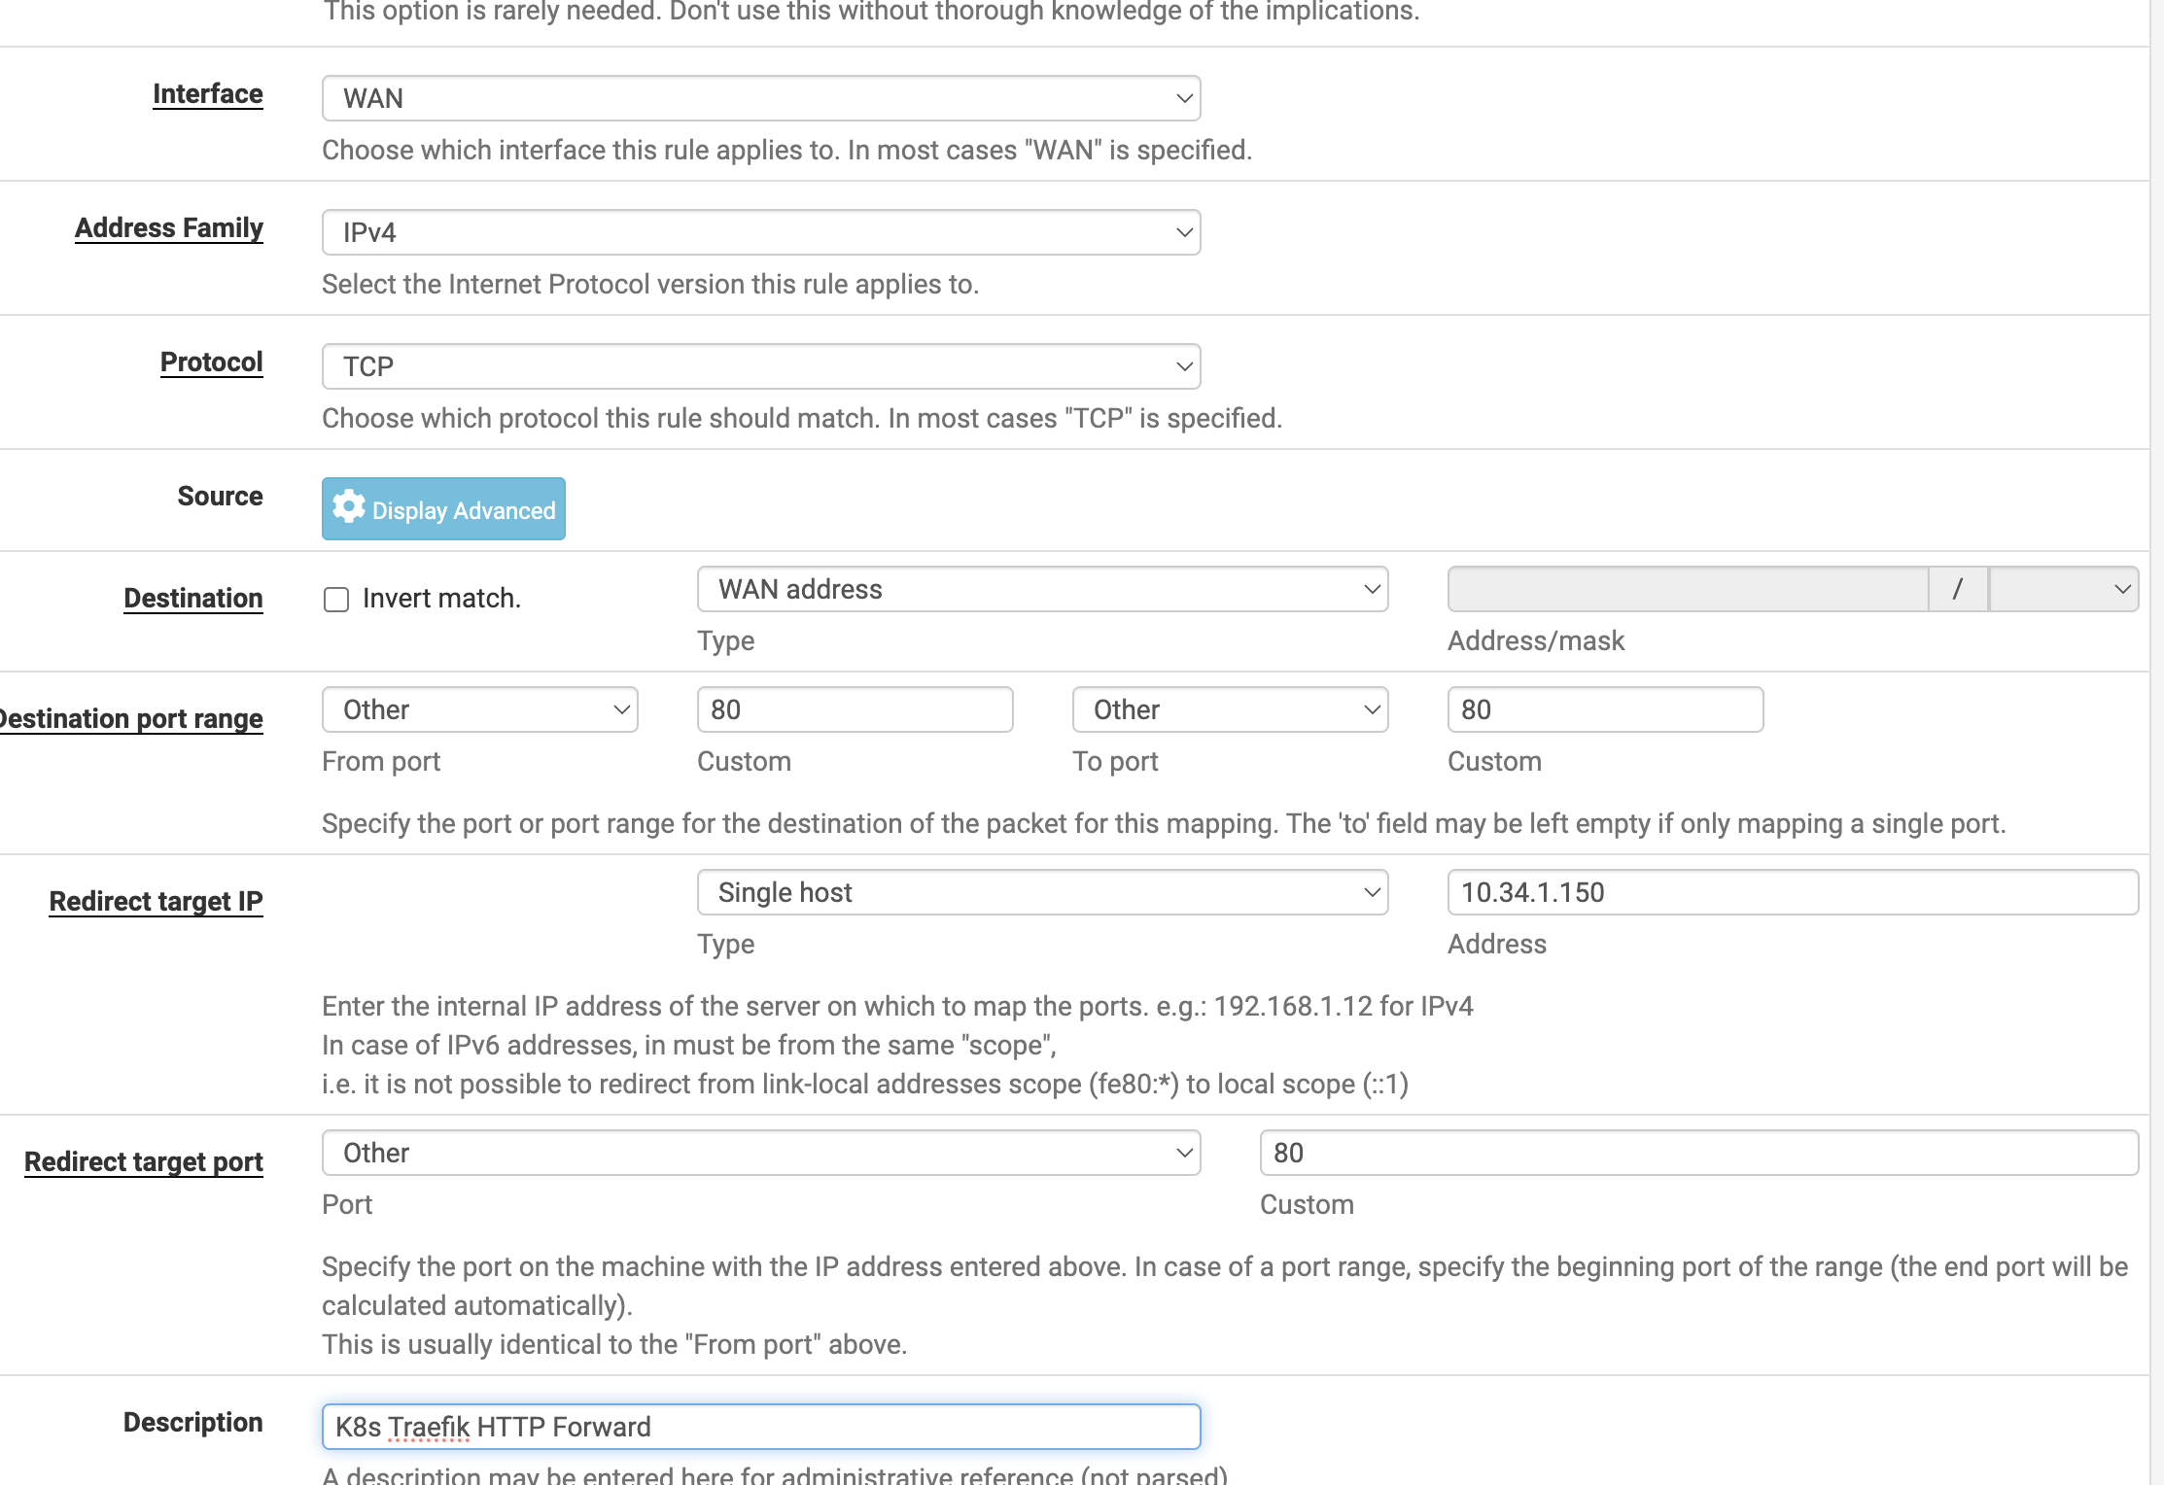This screenshot has height=1485, width=2164.
Task: Open the destination subnet mask dropdown
Action: click(x=2063, y=589)
